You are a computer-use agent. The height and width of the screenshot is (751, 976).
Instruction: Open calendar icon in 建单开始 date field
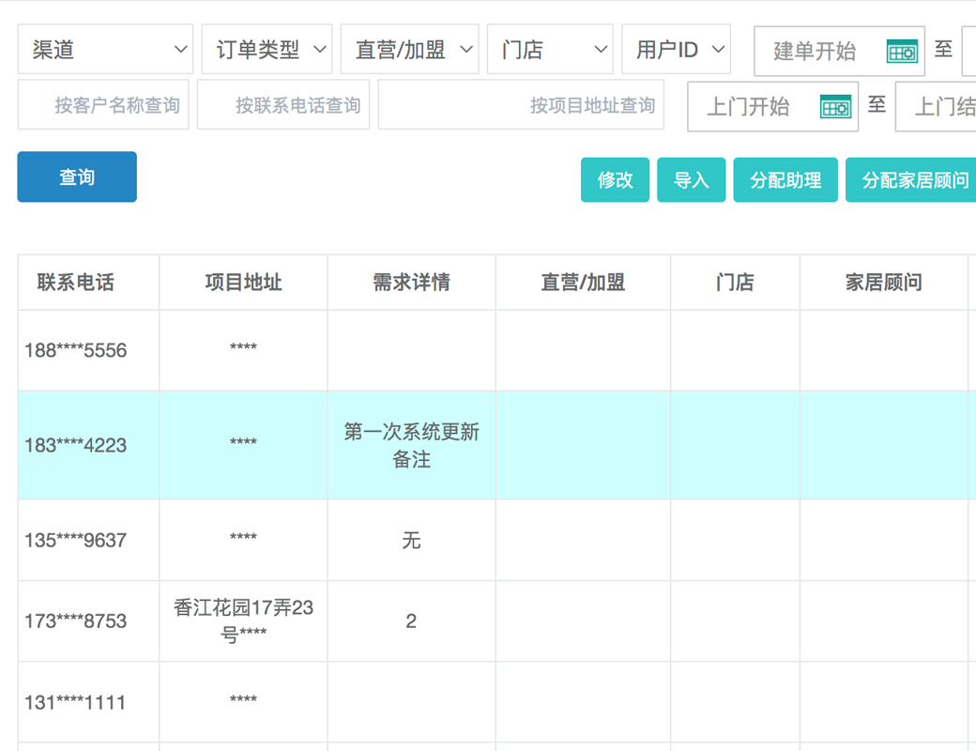pyautogui.click(x=901, y=52)
